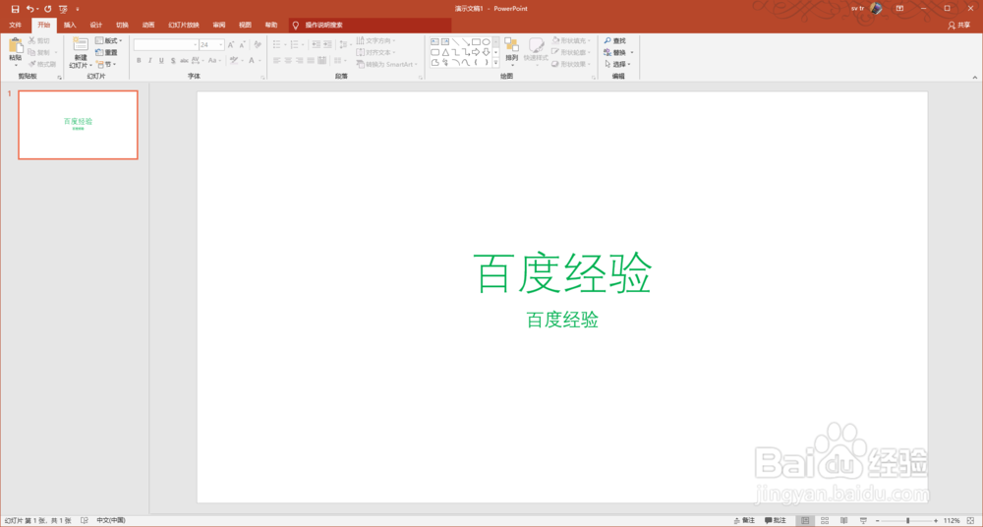Open the 帮助 help tab
The width and height of the screenshot is (983, 527).
pyautogui.click(x=271, y=26)
